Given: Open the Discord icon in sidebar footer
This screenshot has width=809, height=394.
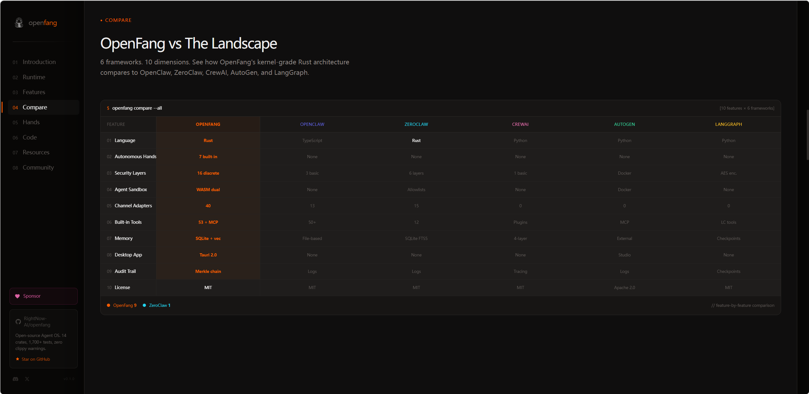Looking at the screenshot, I should click(x=16, y=379).
